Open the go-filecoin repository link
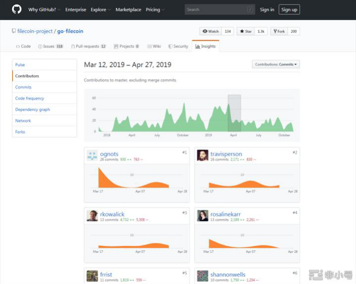 point(70,31)
